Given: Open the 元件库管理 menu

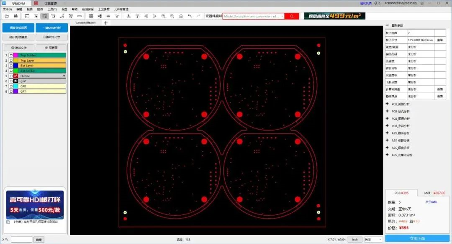Looking at the screenshot, I should (x=121, y=9).
